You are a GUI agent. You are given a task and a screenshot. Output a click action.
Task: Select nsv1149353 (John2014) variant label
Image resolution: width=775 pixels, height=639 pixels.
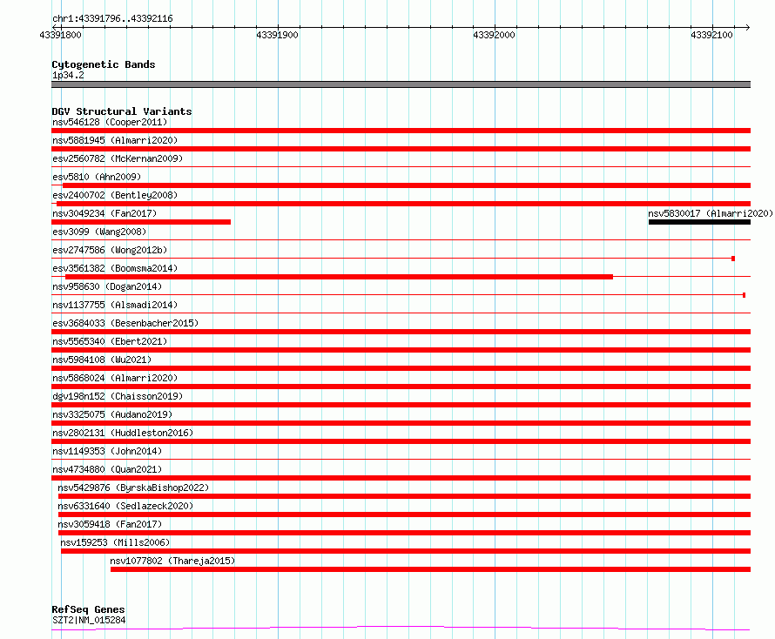107,451
